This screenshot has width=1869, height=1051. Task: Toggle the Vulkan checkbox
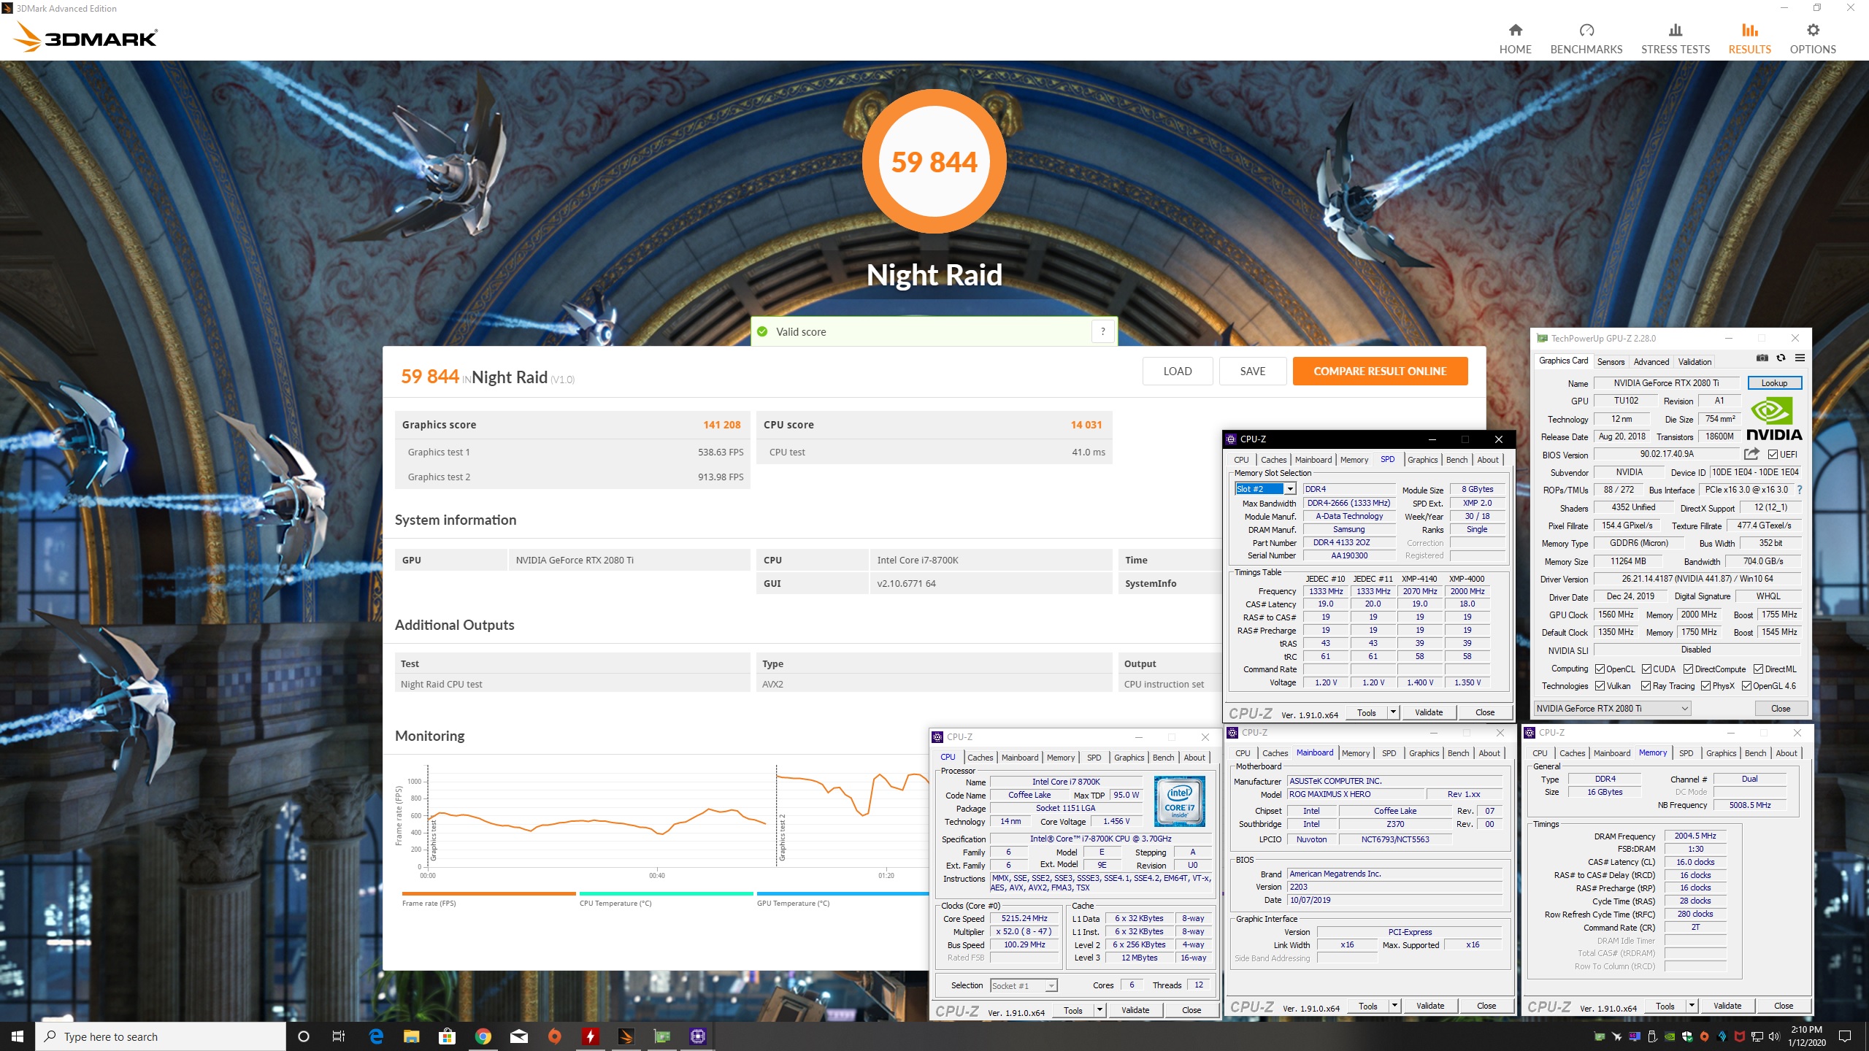click(x=1600, y=686)
